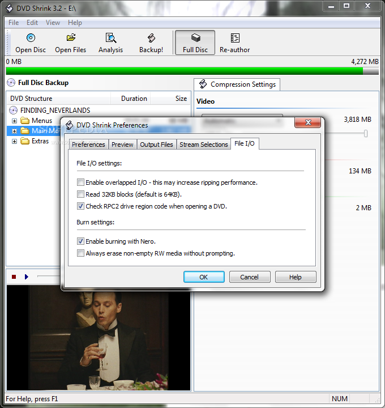
Task: Toggle Enable burning with Nero
Action: (80, 241)
